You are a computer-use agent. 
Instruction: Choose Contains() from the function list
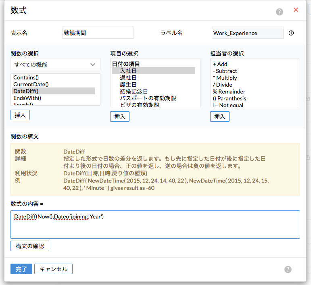coord(29,77)
